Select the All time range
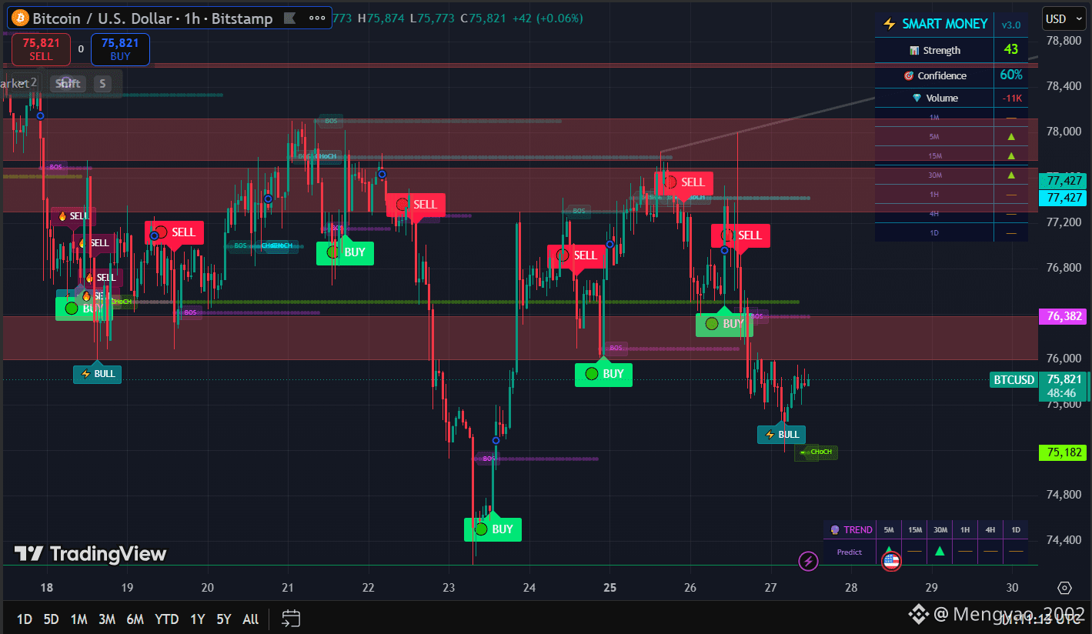 click(250, 619)
